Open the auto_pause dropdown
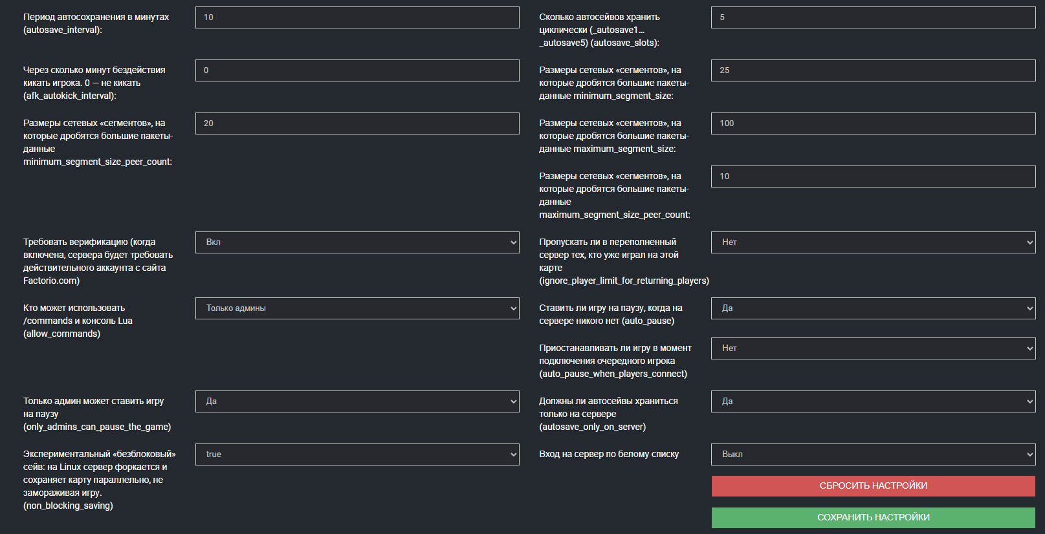1045x534 pixels. [x=872, y=308]
